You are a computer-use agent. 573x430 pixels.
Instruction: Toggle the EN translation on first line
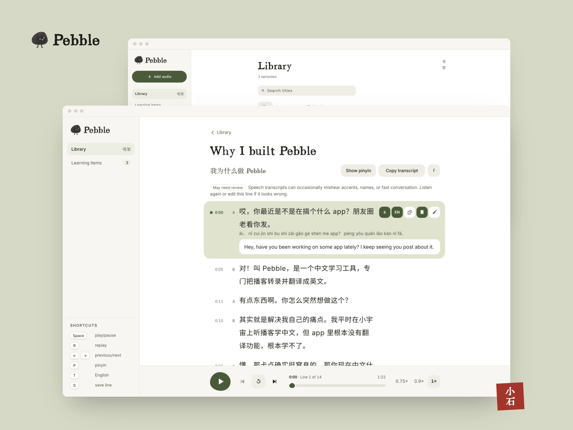[x=397, y=212]
